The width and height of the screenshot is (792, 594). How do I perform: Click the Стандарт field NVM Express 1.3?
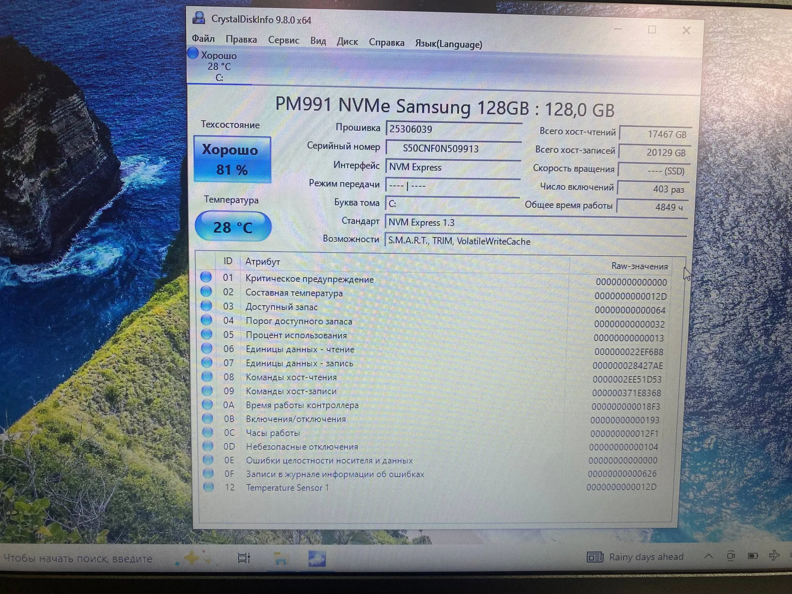[536, 223]
